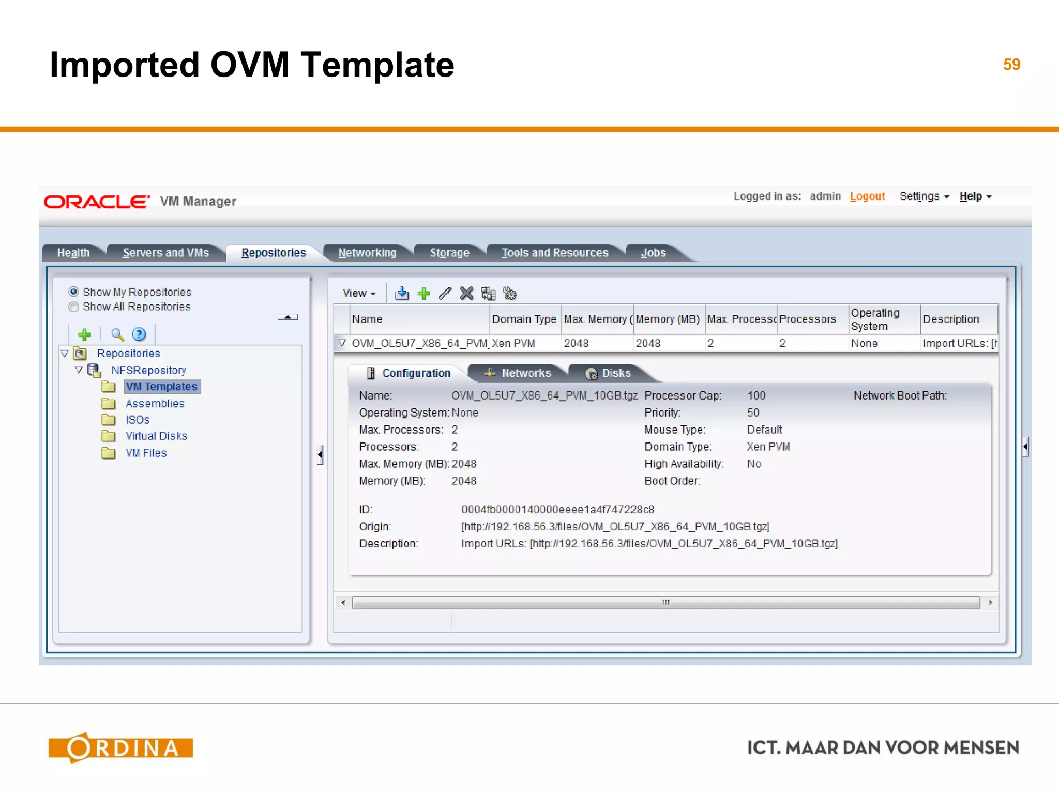Switch to the Servers and VMs tab
This screenshot has width=1059, height=794.
[x=165, y=253]
